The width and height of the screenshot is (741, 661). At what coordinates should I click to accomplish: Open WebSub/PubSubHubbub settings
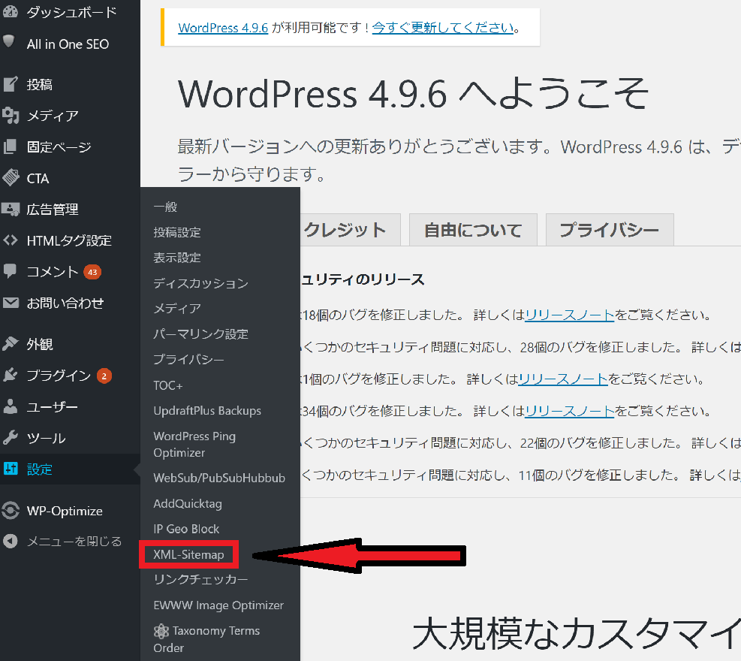tap(220, 478)
